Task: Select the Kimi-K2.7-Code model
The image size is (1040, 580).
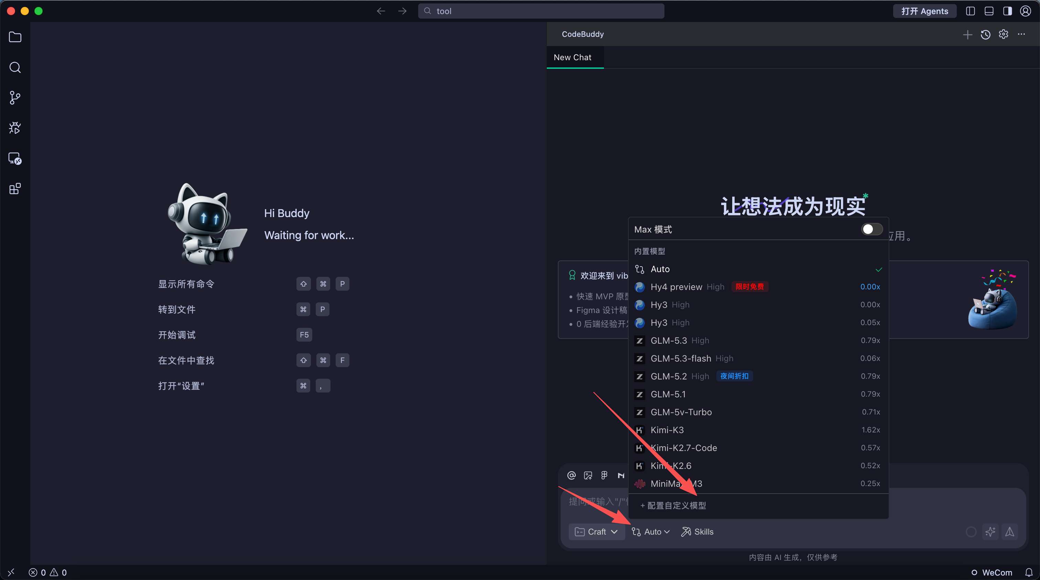Action: click(758, 448)
